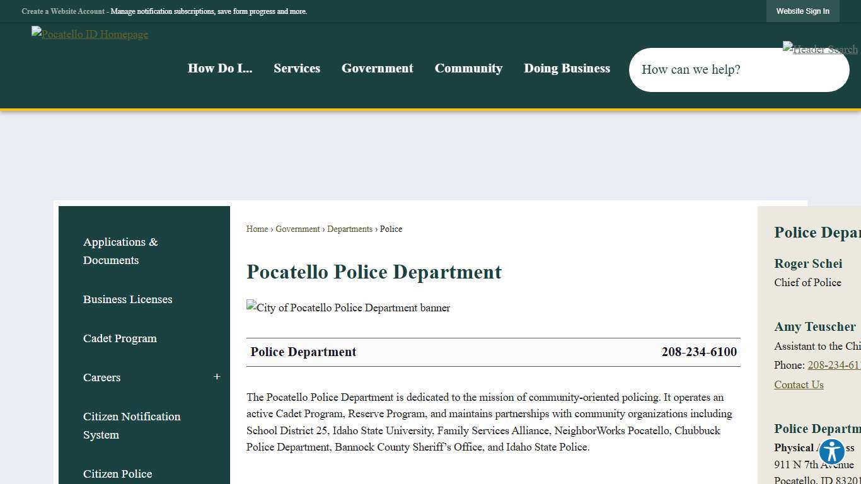Select the Doing Business menu item

click(x=567, y=68)
